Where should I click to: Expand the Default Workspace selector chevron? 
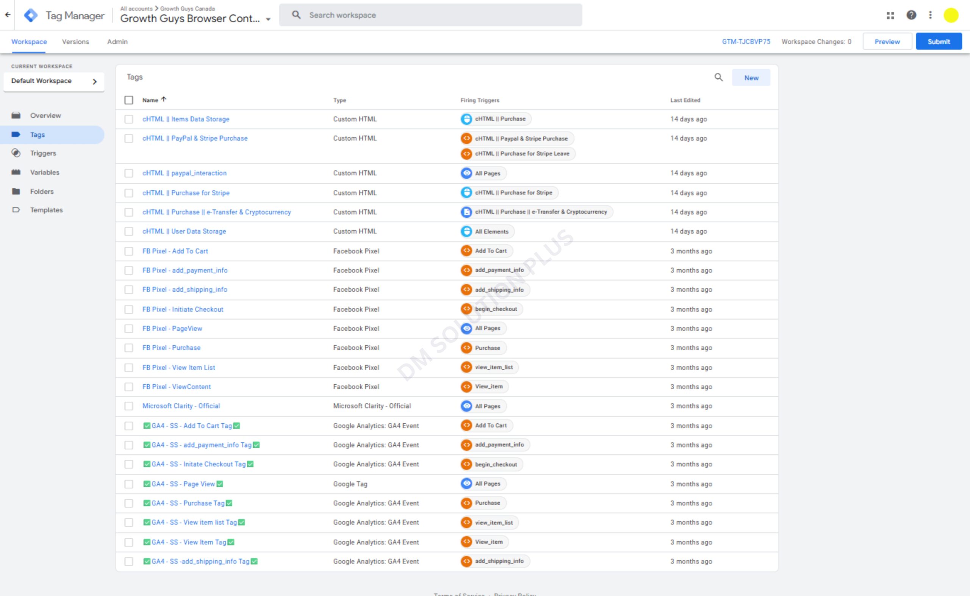[95, 81]
